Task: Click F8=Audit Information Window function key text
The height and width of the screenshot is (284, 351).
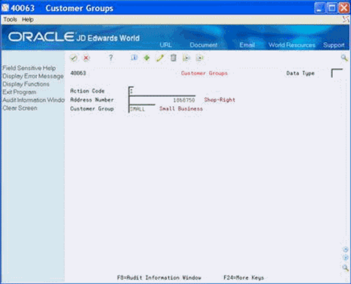Action: tap(159, 278)
